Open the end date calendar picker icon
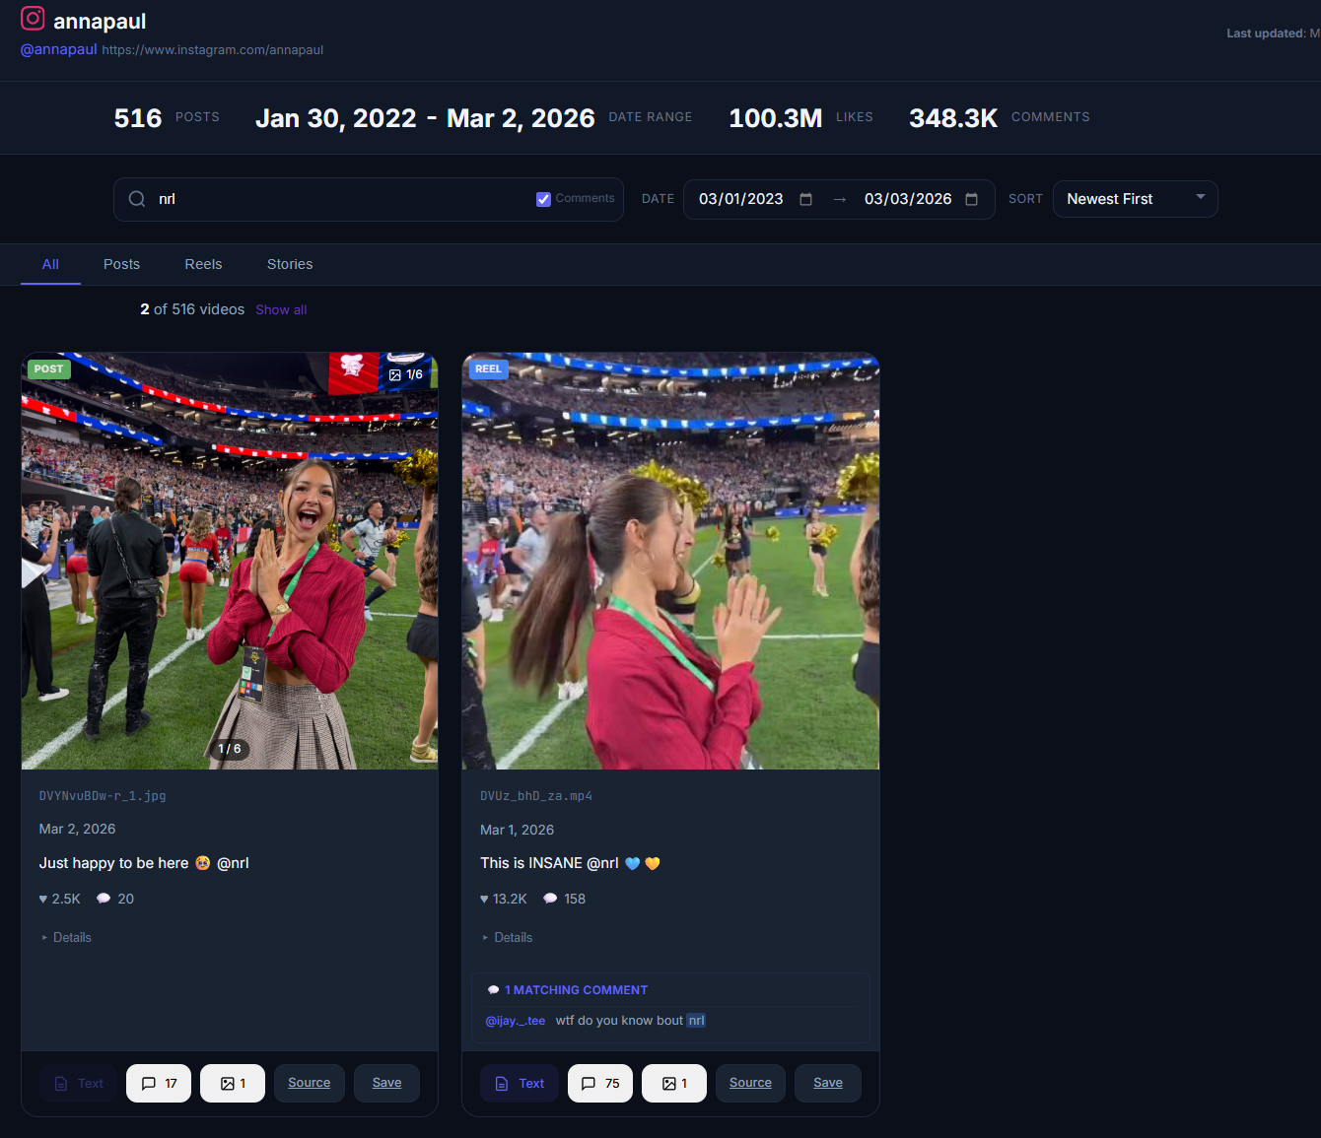 [x=971, y=199]
